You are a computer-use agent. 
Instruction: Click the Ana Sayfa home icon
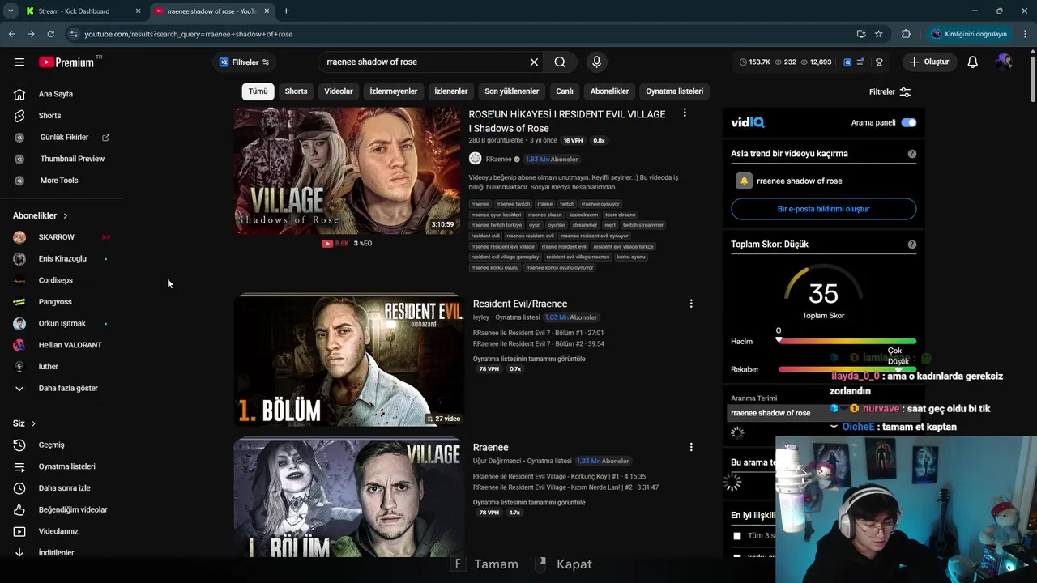[19, 94]
